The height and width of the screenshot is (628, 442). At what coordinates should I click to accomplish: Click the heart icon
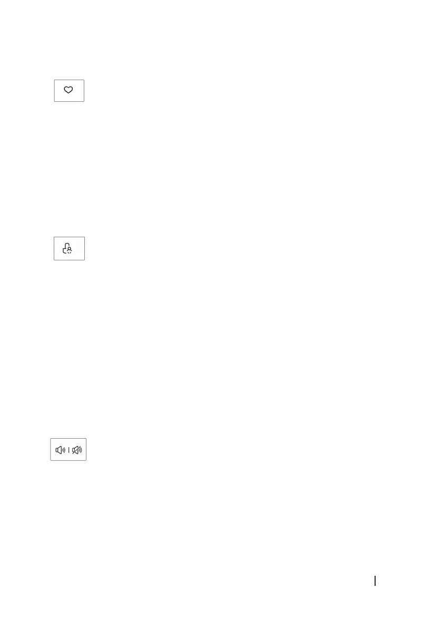pos(68,90)
